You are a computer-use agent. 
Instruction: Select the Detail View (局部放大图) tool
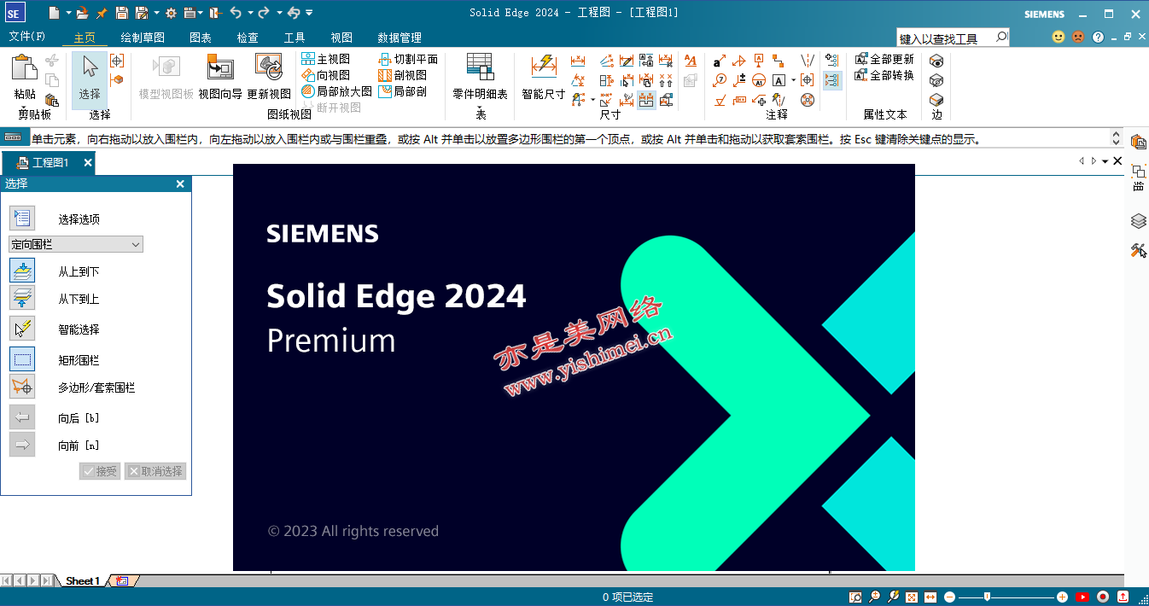pos(336,91)
